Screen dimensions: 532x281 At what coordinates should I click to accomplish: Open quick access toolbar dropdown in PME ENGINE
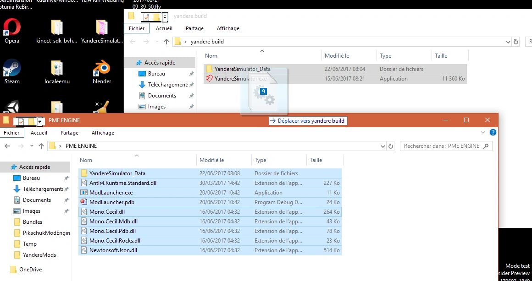(40, 120)
